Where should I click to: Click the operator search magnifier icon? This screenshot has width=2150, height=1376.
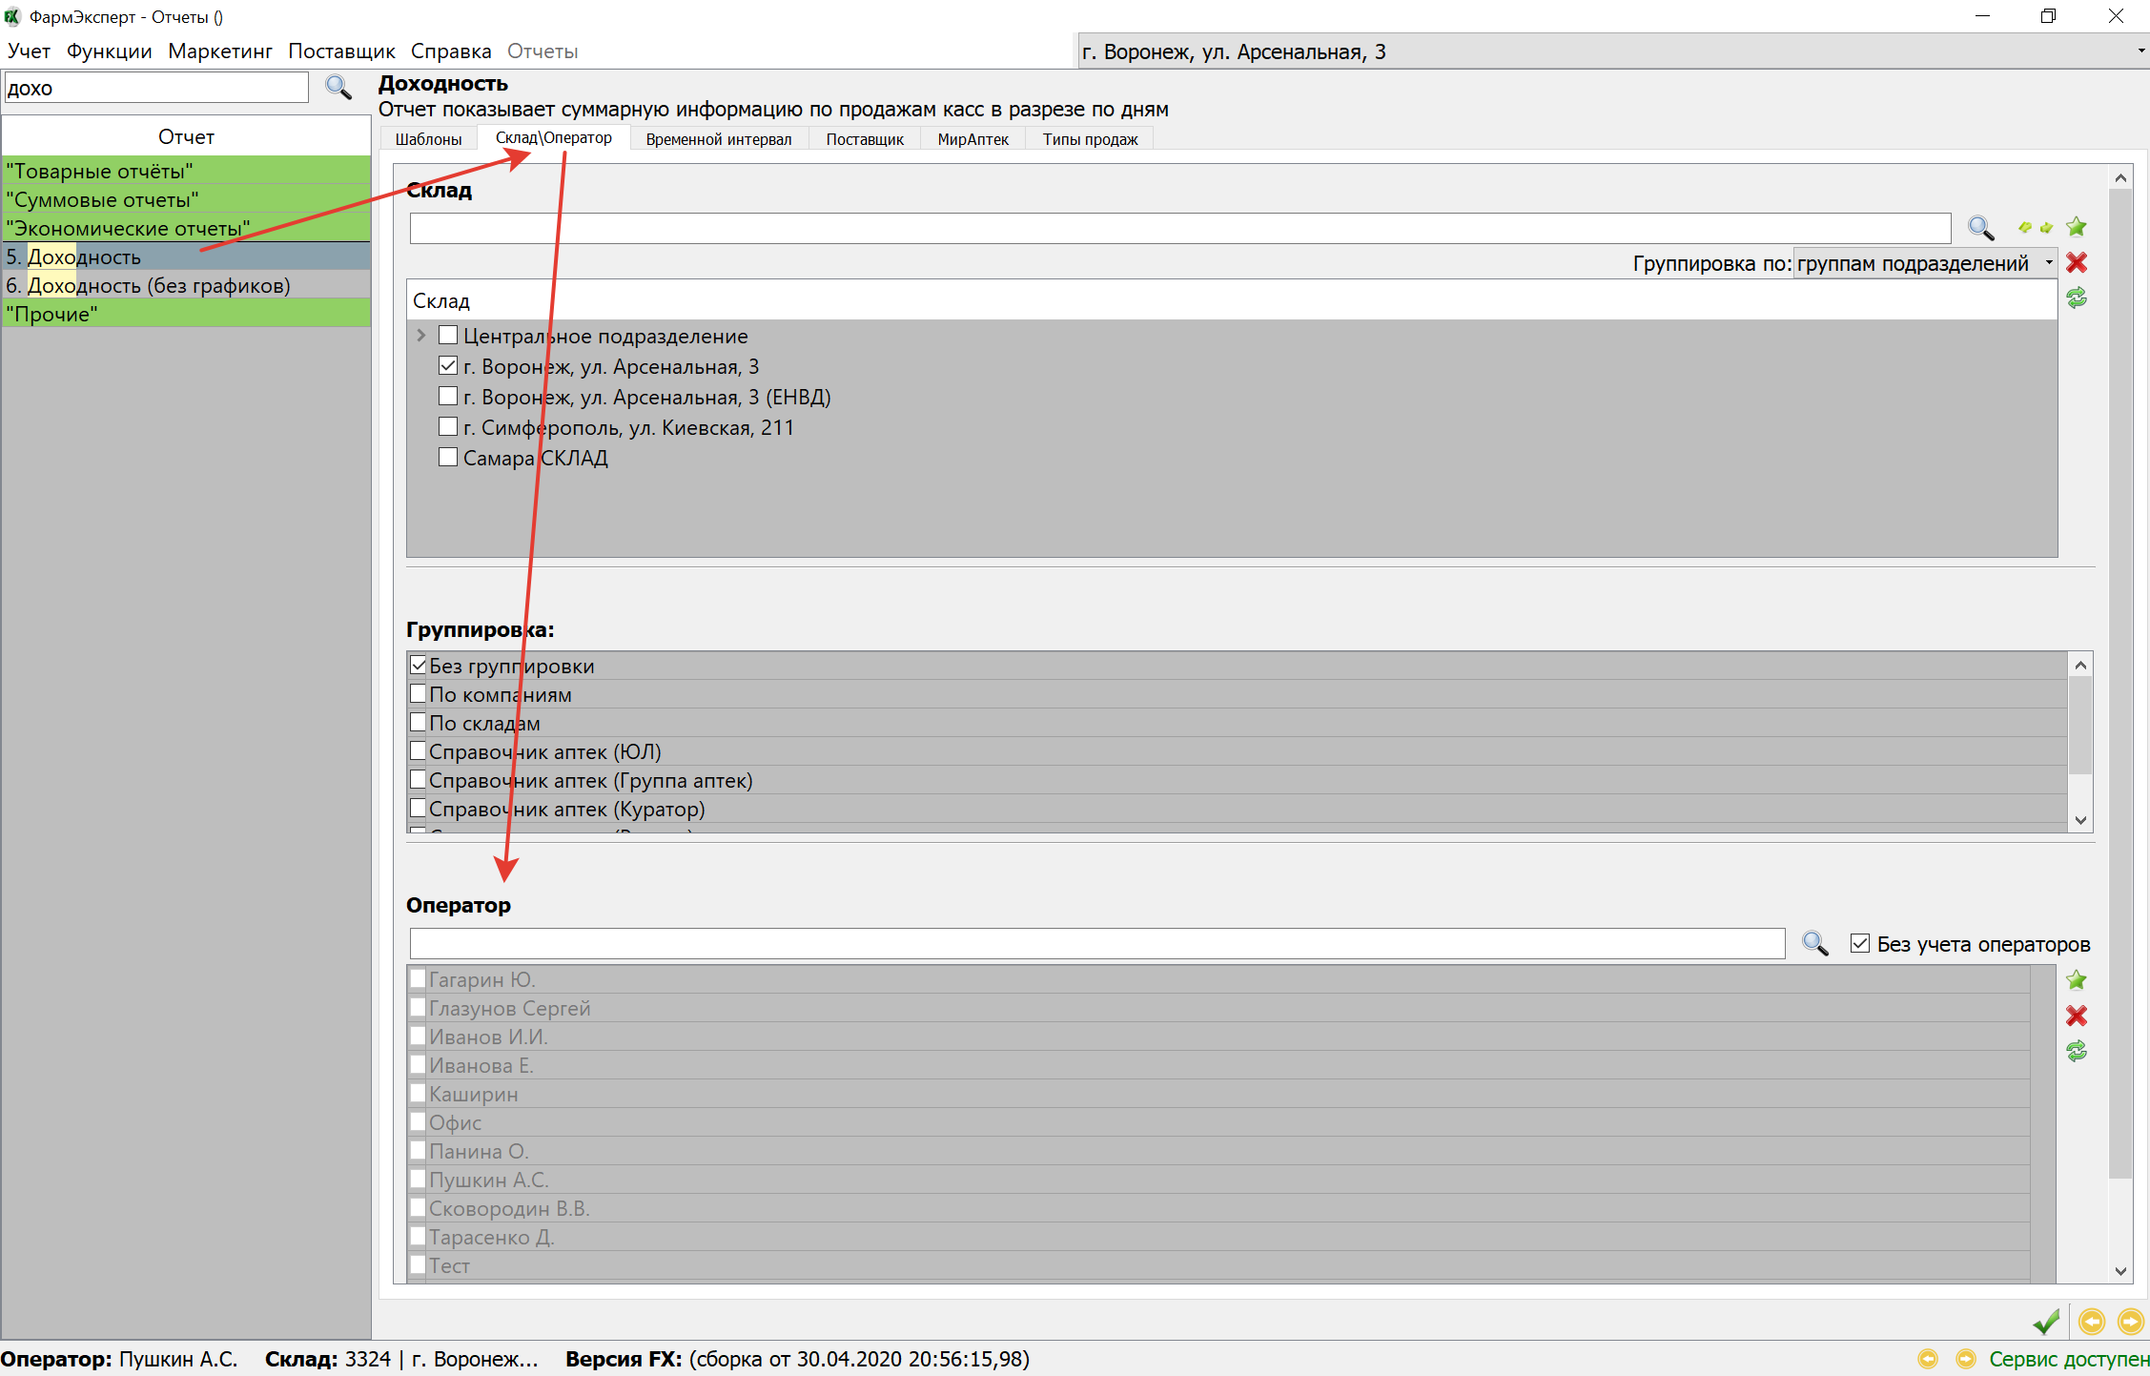click(1814, 944)
